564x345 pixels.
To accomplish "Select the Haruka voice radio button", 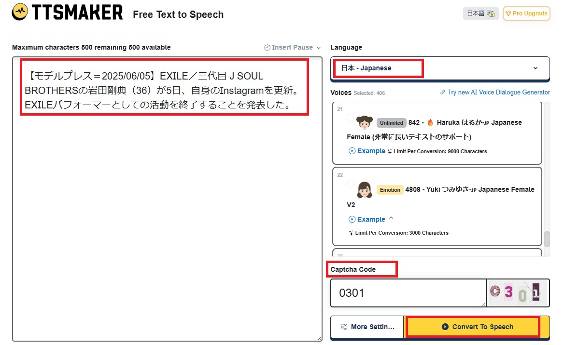I will pyautogui.click(x=351, y=118).
